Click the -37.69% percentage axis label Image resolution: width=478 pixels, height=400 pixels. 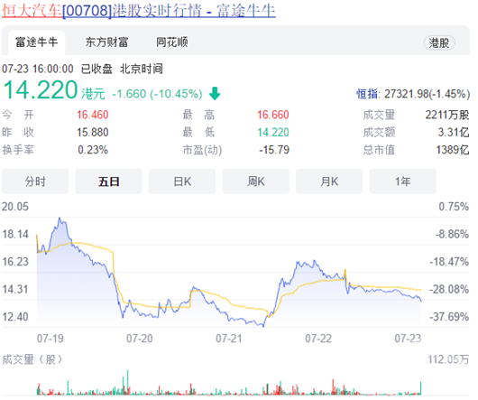pos(449,317)
